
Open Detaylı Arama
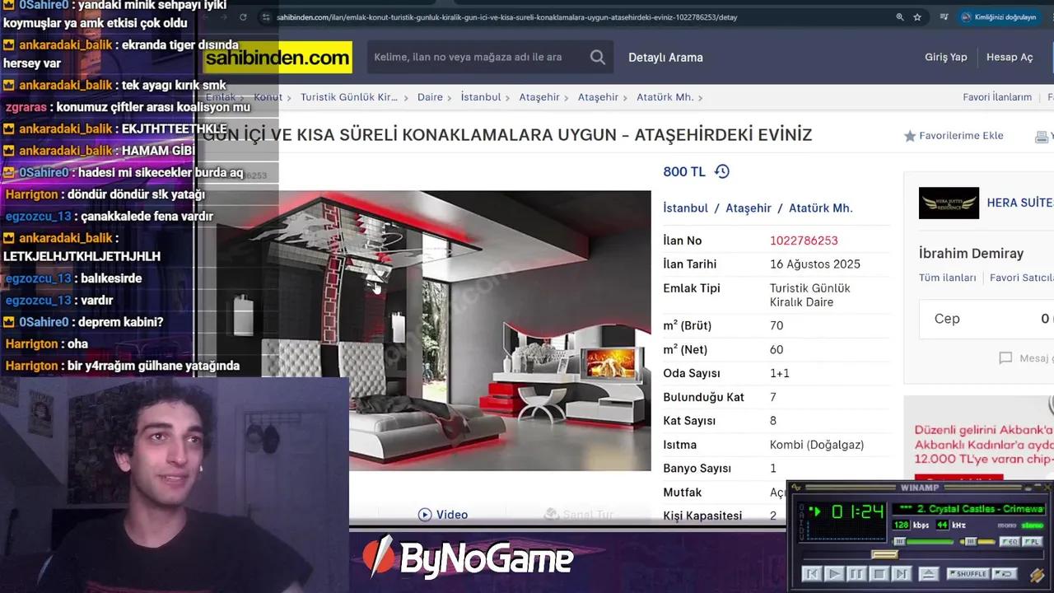point(665,58)
